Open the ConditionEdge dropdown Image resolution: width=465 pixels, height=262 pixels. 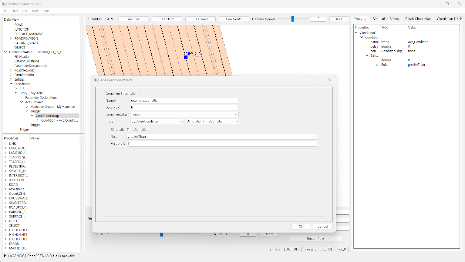coord(236,115)
